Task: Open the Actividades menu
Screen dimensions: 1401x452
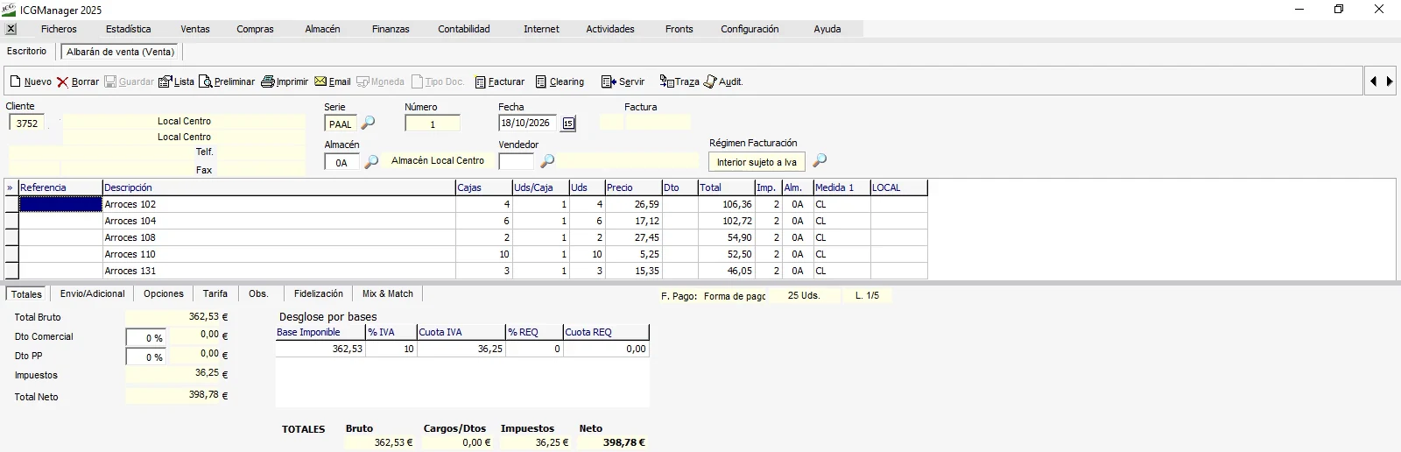Action: 610,29
